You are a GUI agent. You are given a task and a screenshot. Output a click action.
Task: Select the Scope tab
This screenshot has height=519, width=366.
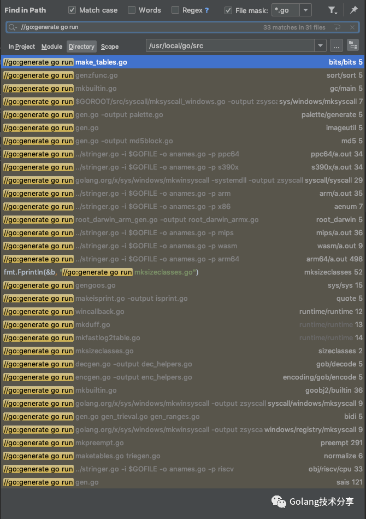click(x=110, y=46)
